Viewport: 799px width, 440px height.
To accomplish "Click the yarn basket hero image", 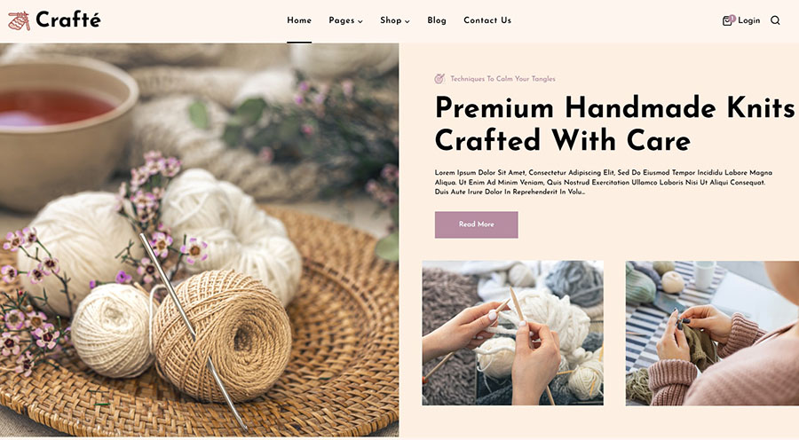I will point(199,240).
